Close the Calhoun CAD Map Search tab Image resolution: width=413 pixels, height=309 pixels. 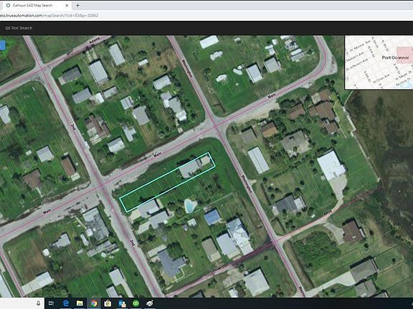(67, 5)
